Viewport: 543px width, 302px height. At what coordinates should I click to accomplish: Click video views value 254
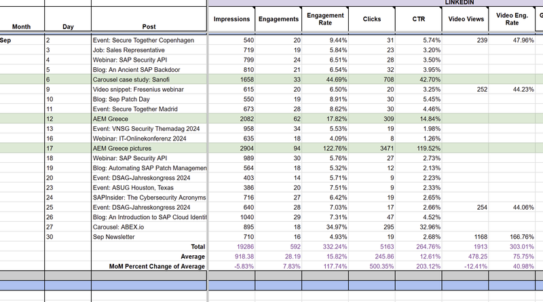point(466,208)
